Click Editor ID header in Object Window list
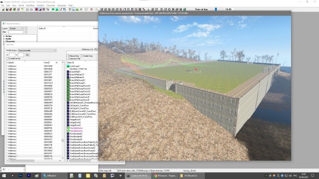 pos(64,28)
